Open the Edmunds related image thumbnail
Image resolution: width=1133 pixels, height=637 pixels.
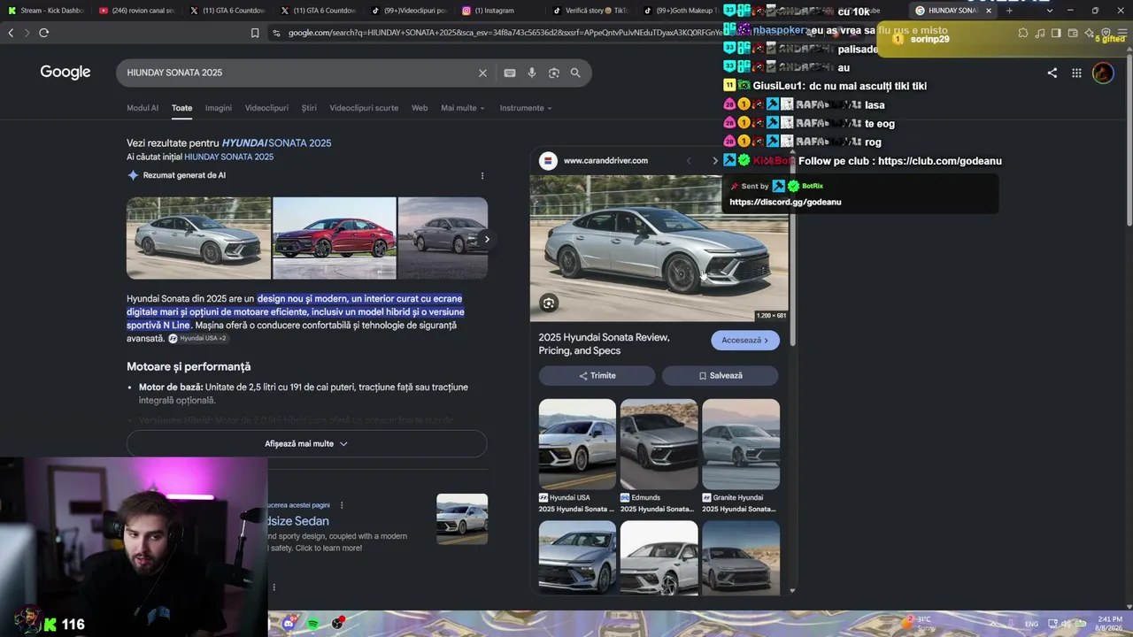(x=659, y=444)
